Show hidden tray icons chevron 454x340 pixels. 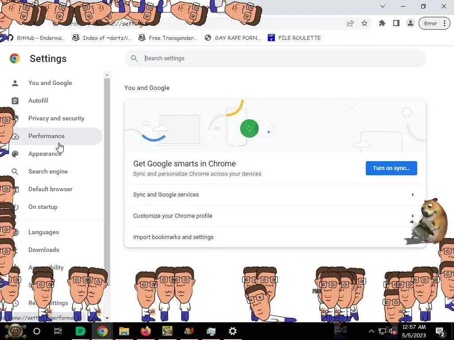coord(371,331)
